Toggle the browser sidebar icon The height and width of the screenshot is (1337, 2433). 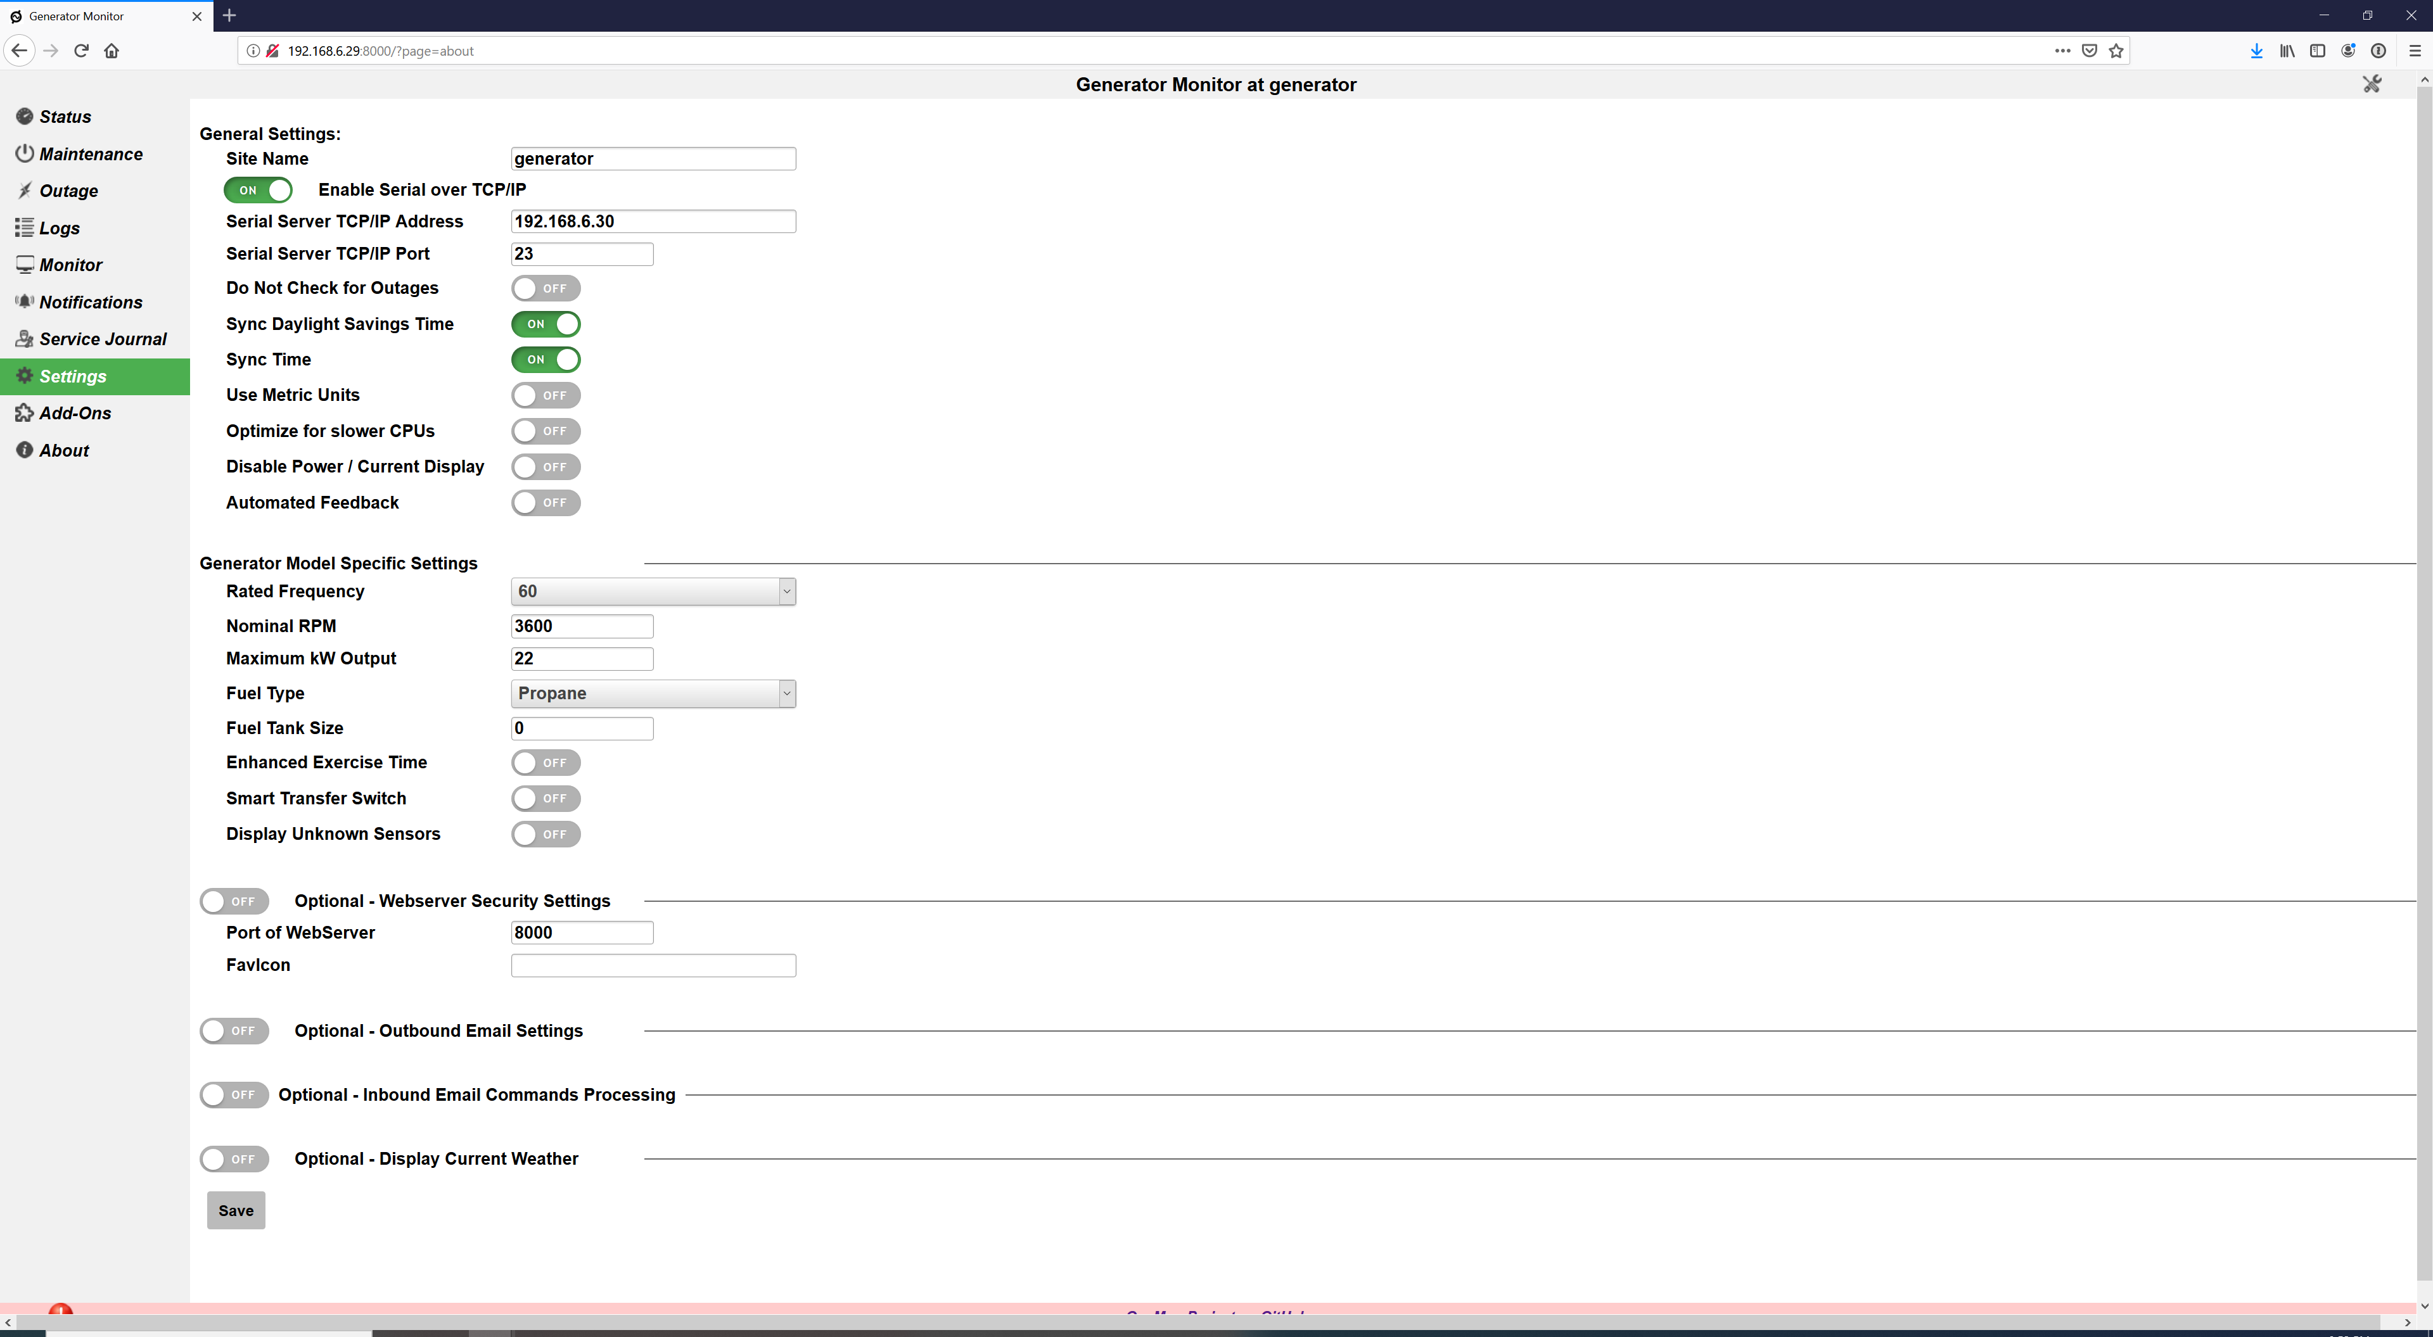(x=2317, y=51)
